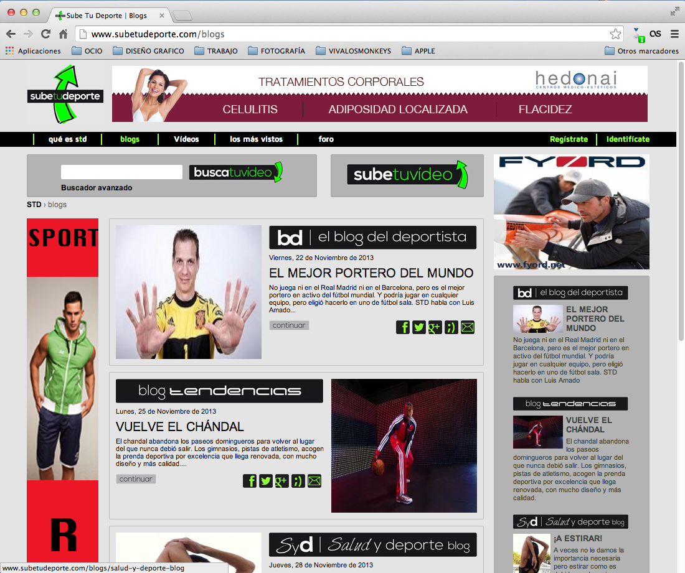Click the page vertical scrollbar
685x573 pixels.
point(681,201)
